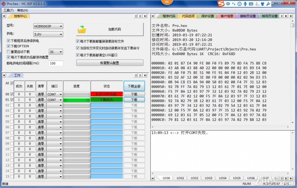Click 下载 button for channel 01
The width and height of the screenshot is (297, 188).
coord(134,100)
